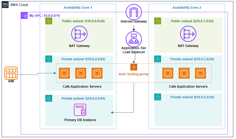Click the "Primary DB Instance" caption
The width and height of the screenshot is (236, 139).
click(x=80, y=120)
